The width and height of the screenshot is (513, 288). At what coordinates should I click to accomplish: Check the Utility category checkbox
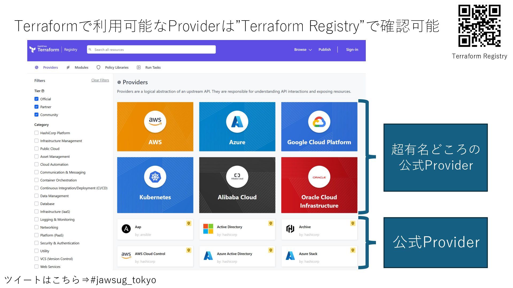pos(36,251)
